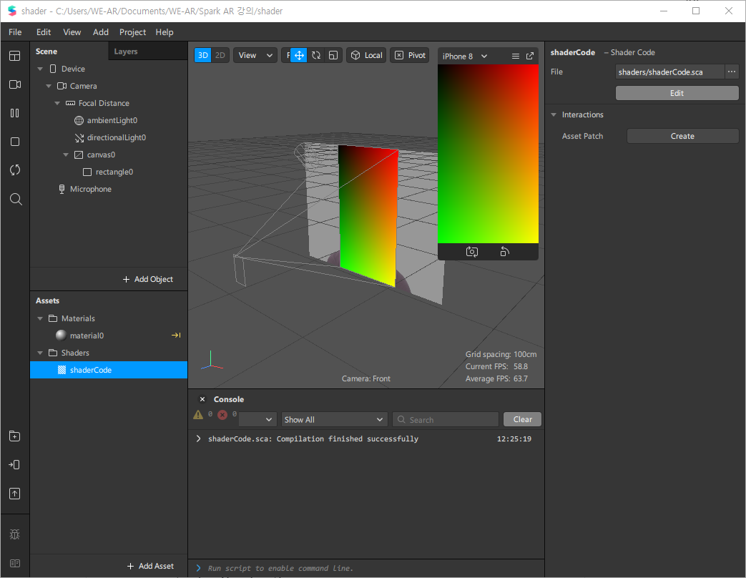Toggle the Pivot button

tap(410, 55)
